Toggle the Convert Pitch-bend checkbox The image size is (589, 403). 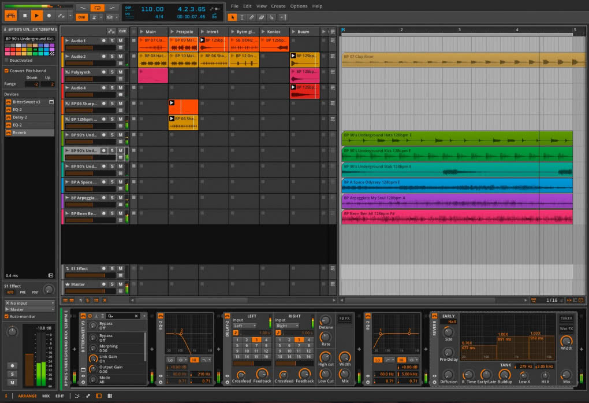point(6,71)
